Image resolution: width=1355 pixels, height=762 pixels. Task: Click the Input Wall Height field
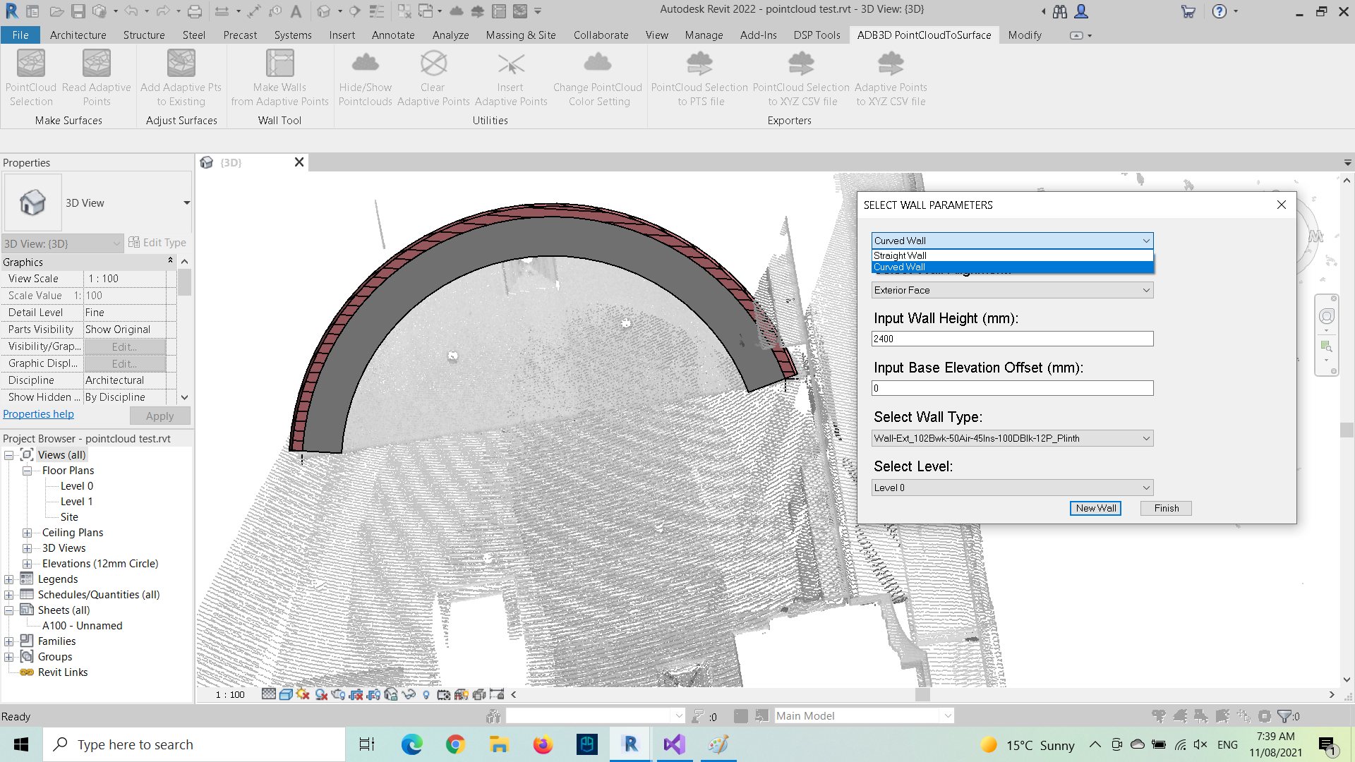coord(1012,339)
